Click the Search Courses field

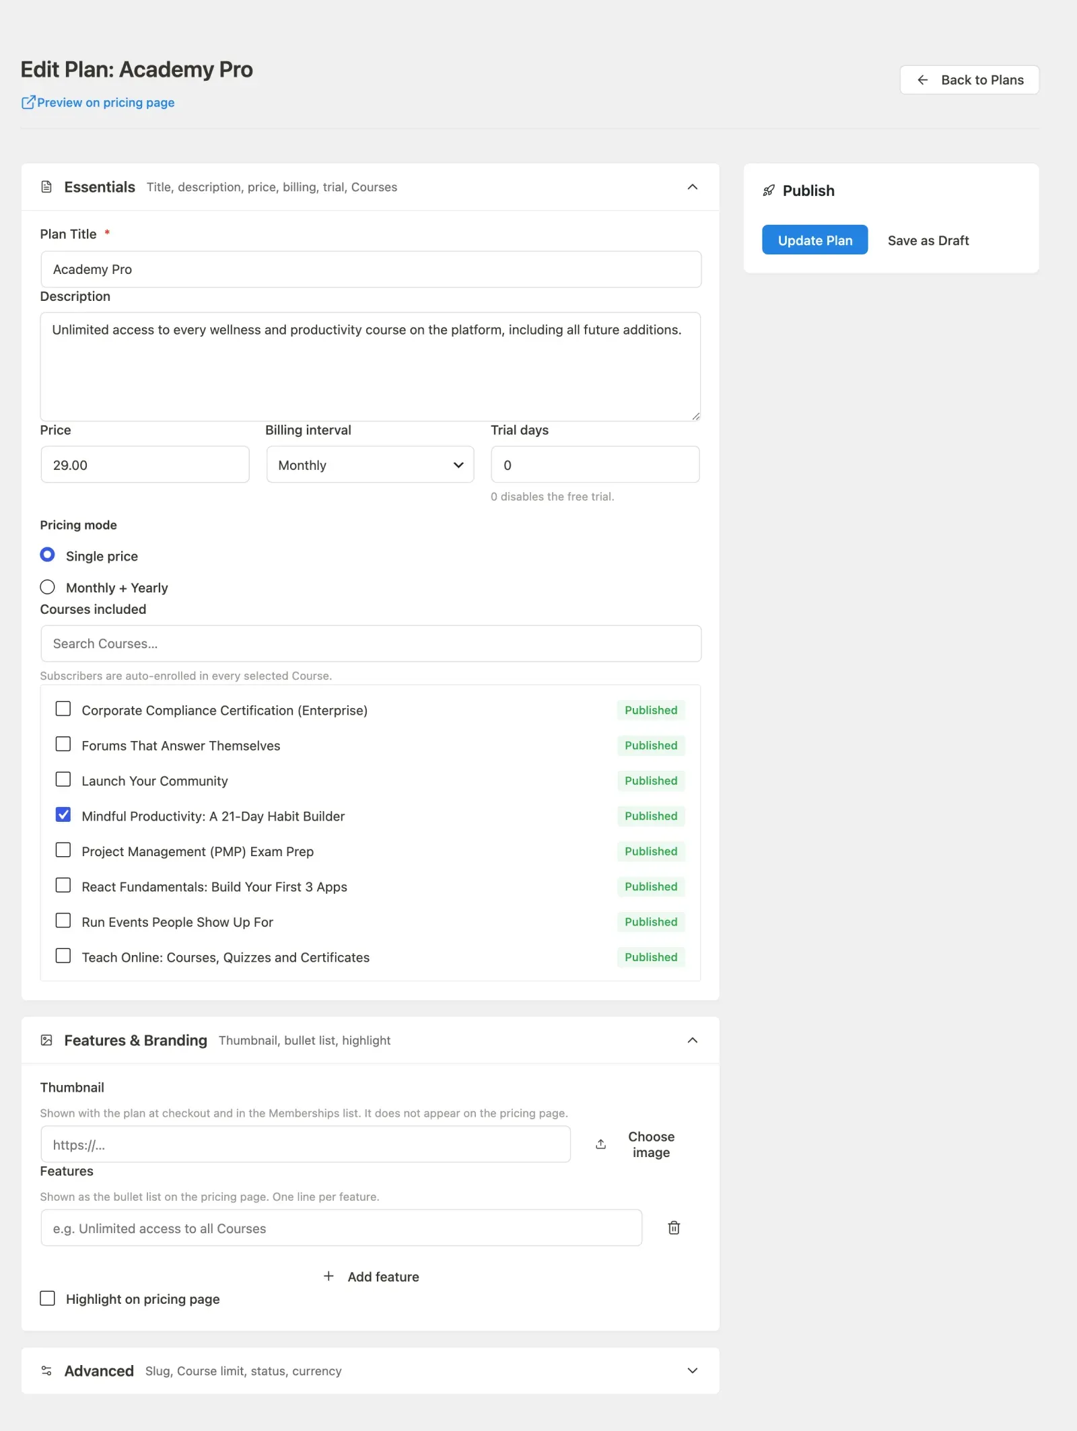coord(371,643)
